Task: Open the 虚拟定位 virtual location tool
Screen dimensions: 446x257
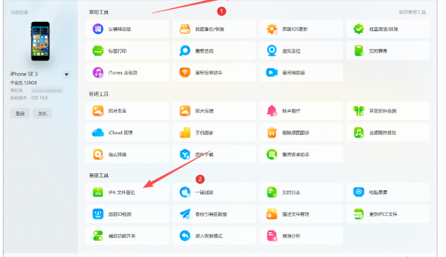Action: pos(301,51)
